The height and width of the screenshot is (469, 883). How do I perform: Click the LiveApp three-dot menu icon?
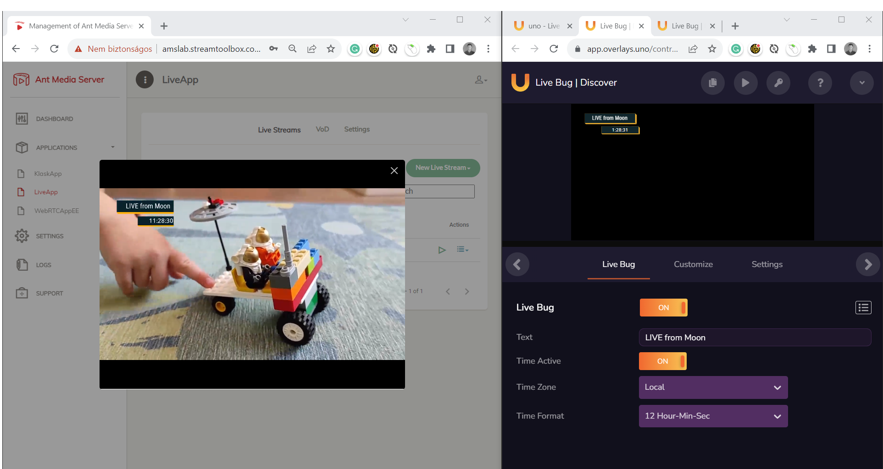[145, 80]
